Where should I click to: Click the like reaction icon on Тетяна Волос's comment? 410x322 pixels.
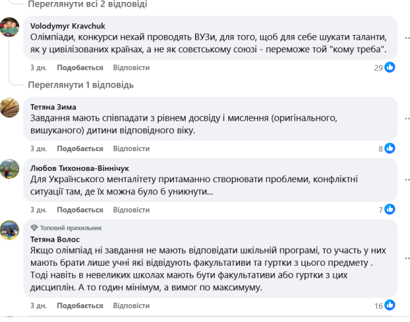pos(390,306)
